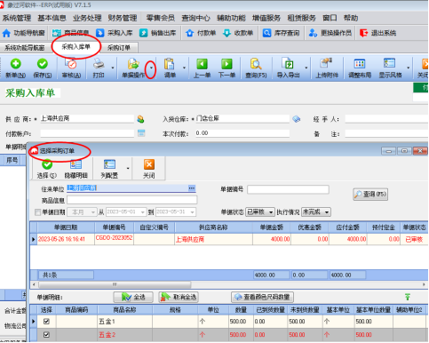Click the 查询(F5) magnifier icon in main toolbar
Viewport: 429px width, 343px height.
(x=256, y=64)
